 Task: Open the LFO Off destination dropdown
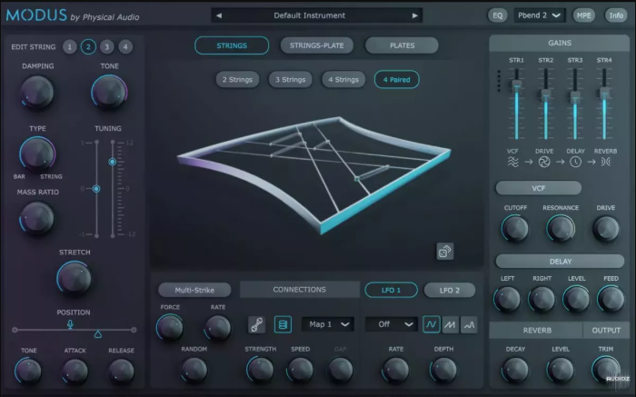click(x=392, y=324)
